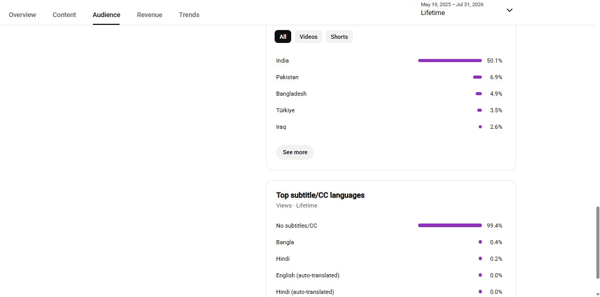Click the Pakistan row bar
Viewport: 600px width, 297px height.
[478, 77]
